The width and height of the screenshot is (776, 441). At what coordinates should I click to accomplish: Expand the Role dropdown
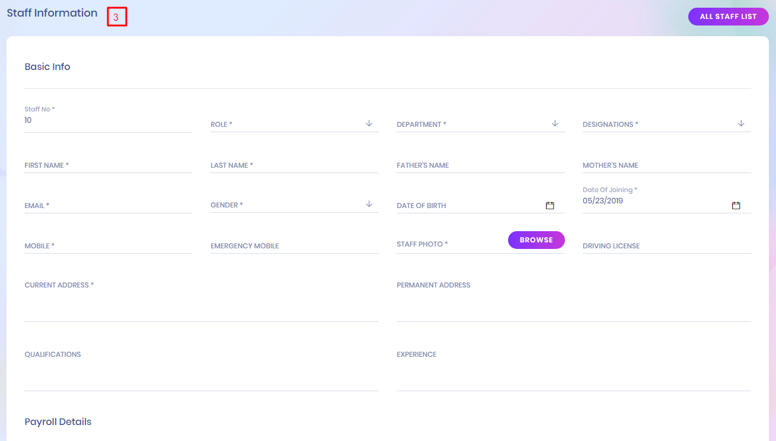tap(295, 124)
